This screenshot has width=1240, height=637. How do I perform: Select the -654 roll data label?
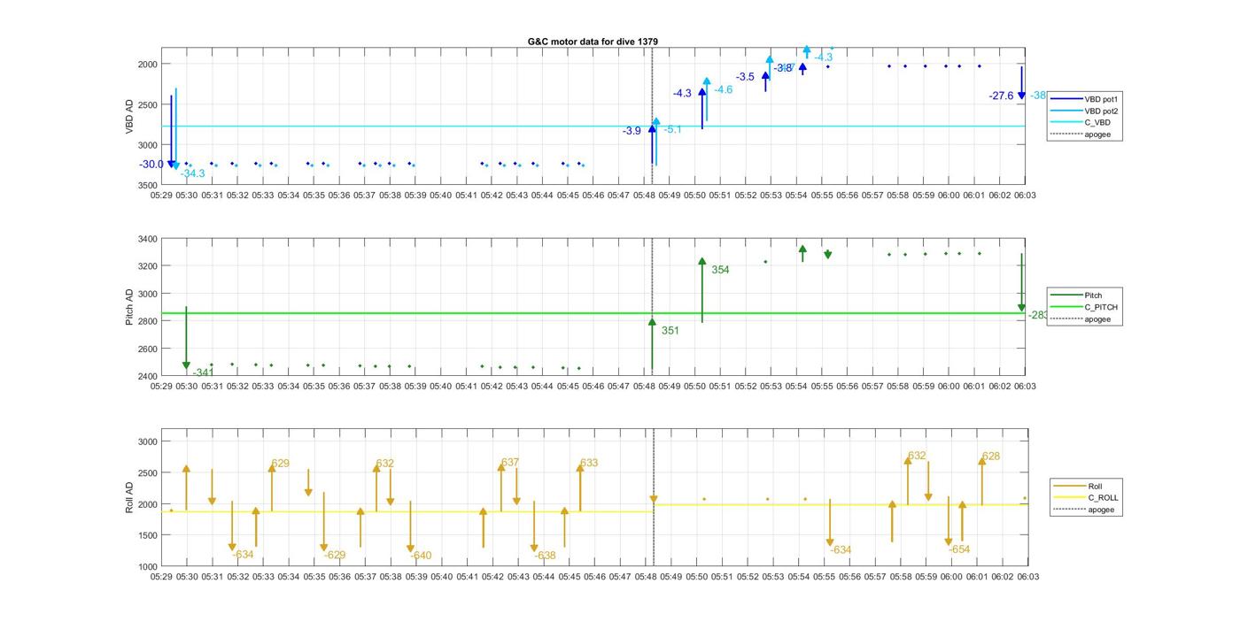pyautogui.click(x=959, y=549)
